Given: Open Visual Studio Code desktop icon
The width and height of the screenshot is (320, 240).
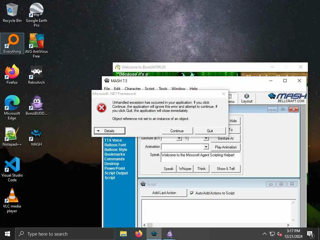Looking at the screenshot, I should pyautogui.click(x=12, y=169).
